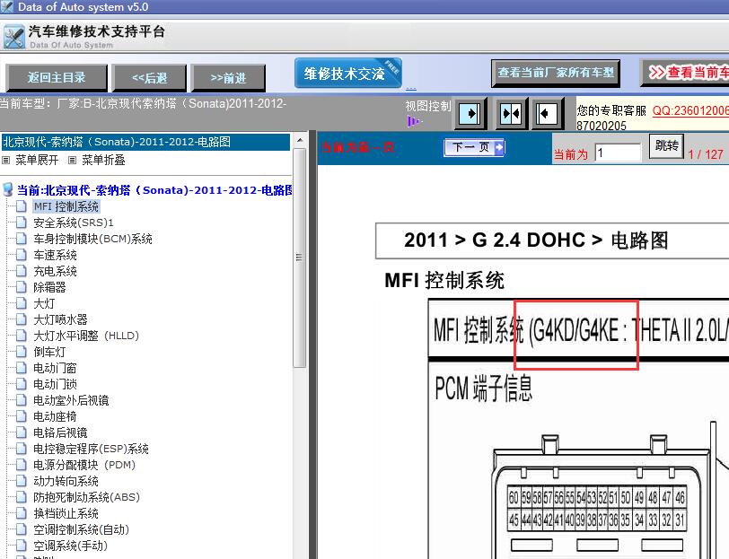The width and height of the screenshot is (729, 559).
Task: Click page icon beside 安全系统(SRS)1
Action: [21, 223]
